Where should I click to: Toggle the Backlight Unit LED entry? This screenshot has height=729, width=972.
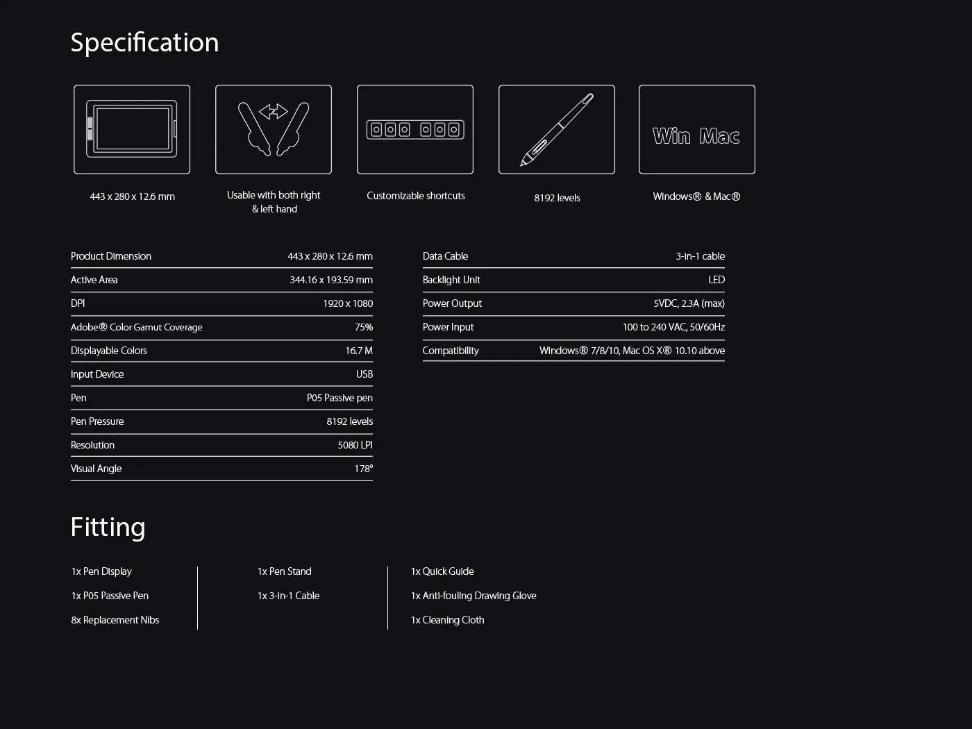tap(573, 280)
